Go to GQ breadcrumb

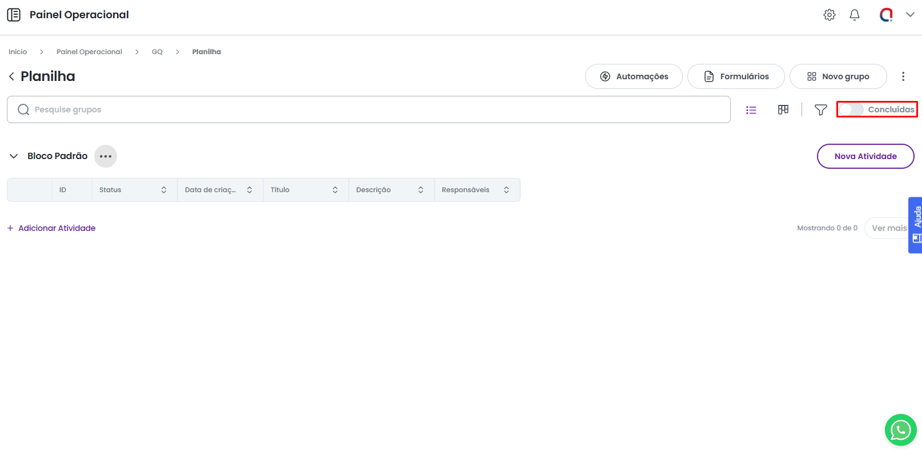coord(157,52)
